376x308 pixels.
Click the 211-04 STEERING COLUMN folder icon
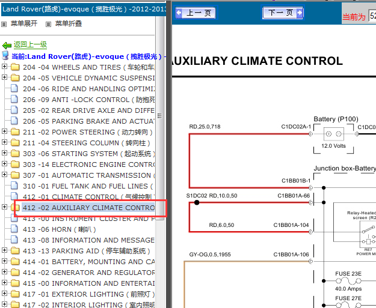[15, 142]
